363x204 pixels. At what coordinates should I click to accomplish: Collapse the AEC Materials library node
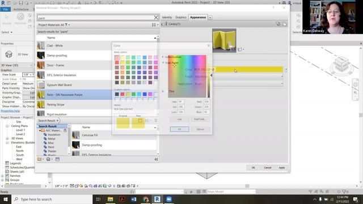[x=40, y=130]
